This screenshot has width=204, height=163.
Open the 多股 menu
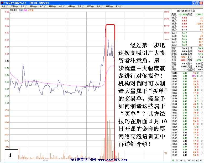point(71,6)
